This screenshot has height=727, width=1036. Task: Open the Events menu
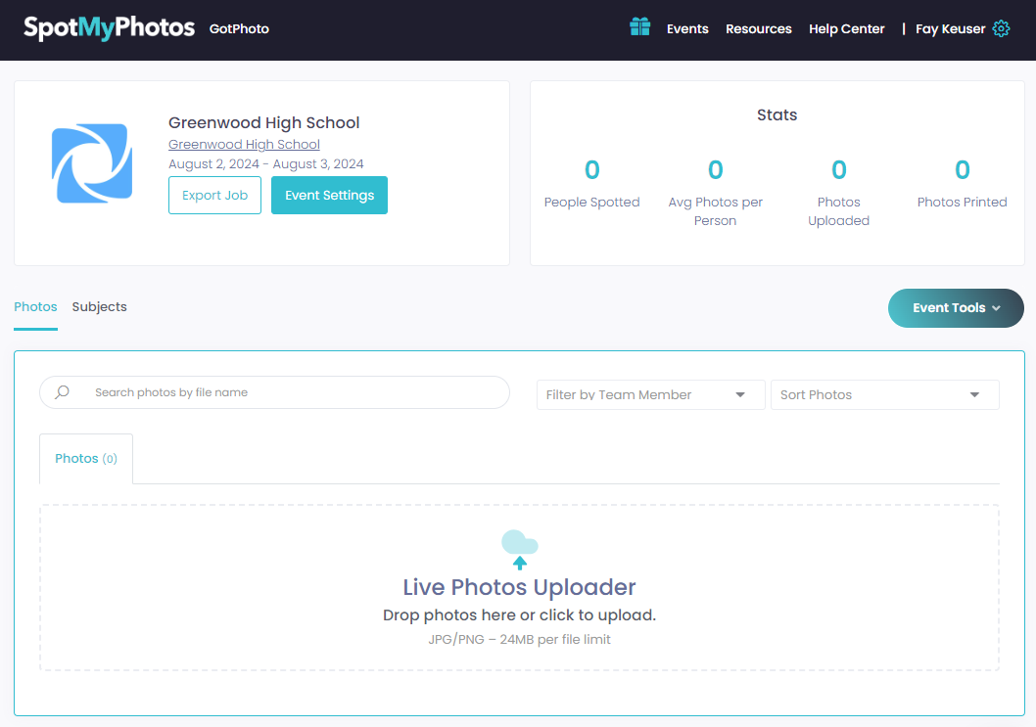point(687,29)
